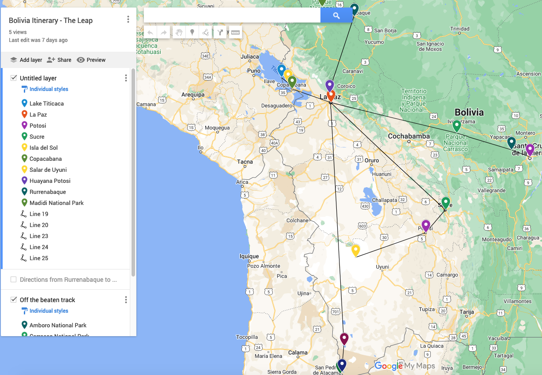Select the Measure distances ruler tool
Viewport: 542px width, 375px height.
pyautogui.click(x=235, y=32)
